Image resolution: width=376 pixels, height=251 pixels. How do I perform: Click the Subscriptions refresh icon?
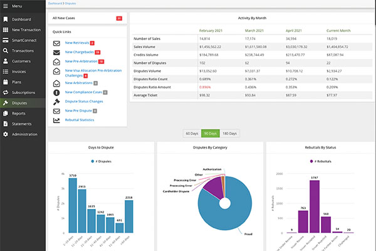pyautogui.click(x=5, y=92)
